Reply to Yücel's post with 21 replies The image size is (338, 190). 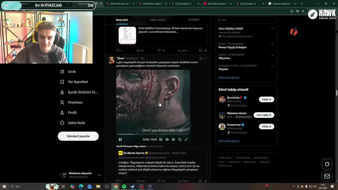(119, 181)
